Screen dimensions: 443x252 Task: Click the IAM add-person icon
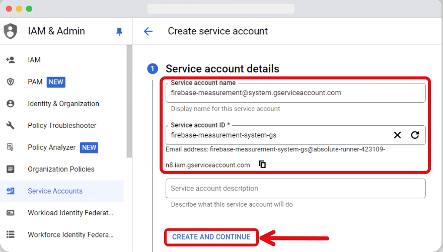(11, 60)
